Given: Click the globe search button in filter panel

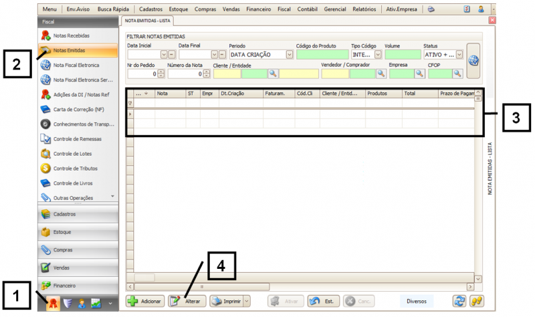Looking at the screenshot, I should [473, 61].
